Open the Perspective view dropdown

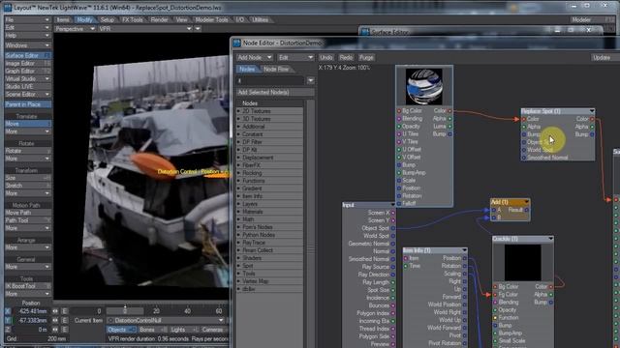point(75,29)
